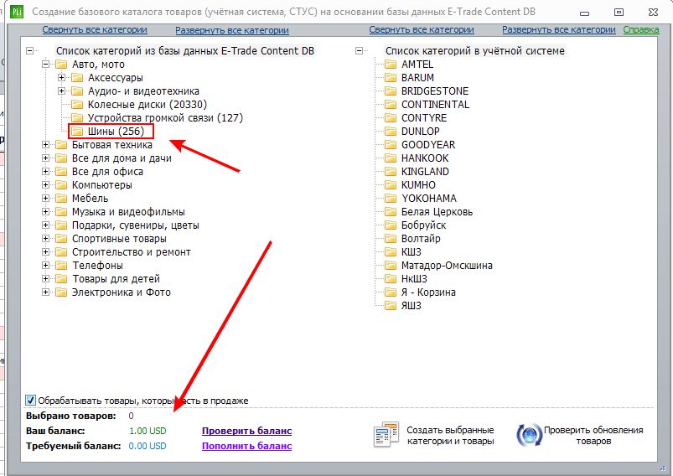Click left Свернуть все категории link
Screen dimensions: 673x476
pos(95,30)
